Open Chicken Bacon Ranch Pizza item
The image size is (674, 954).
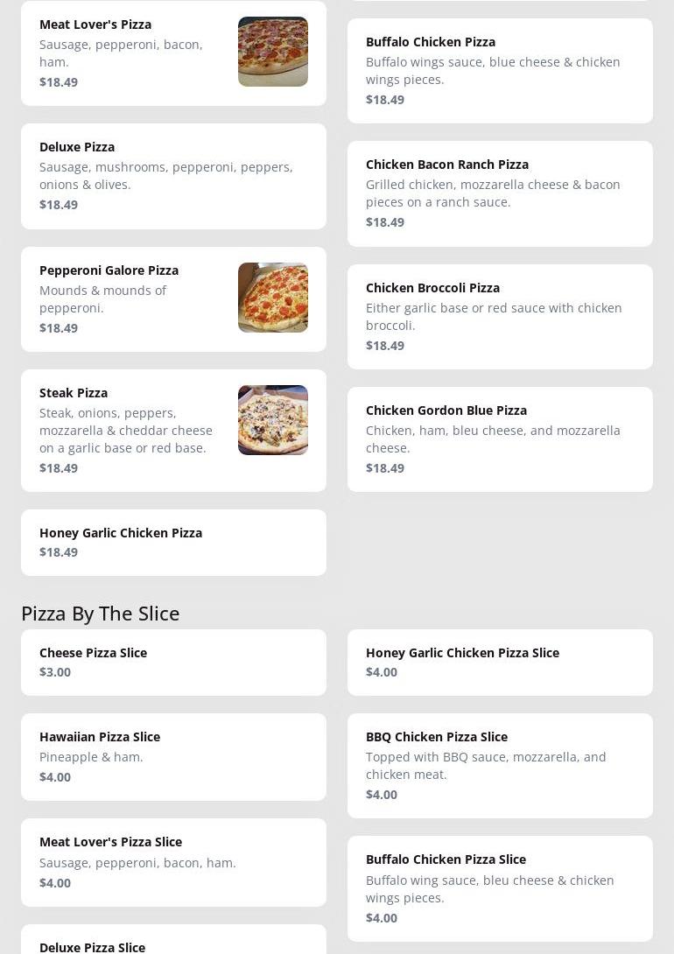[x=500, y=193]
